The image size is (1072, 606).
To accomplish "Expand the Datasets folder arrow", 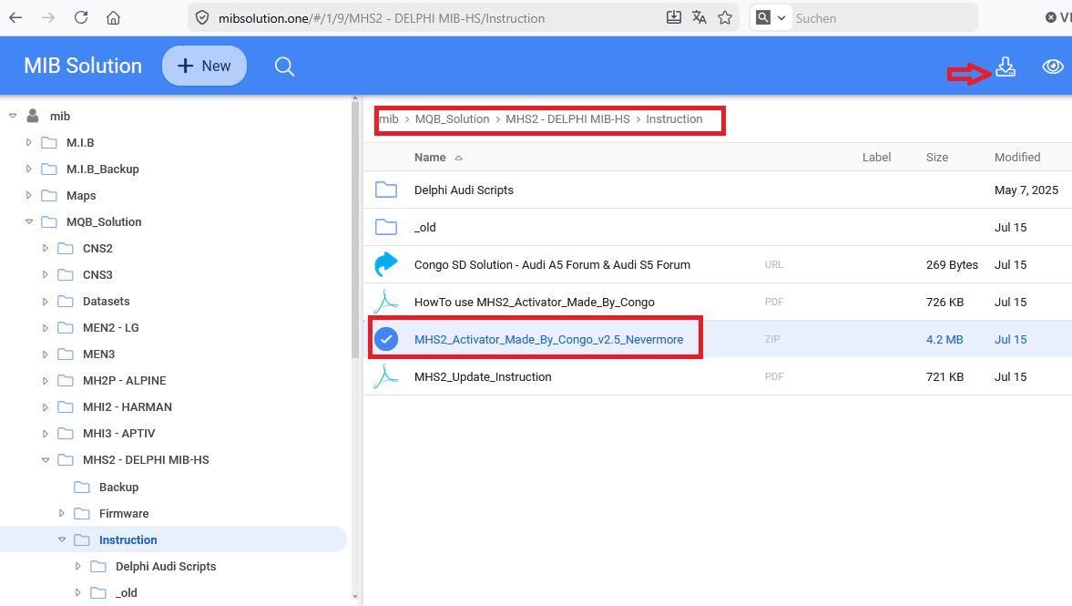I will click(x=46, y=301).
